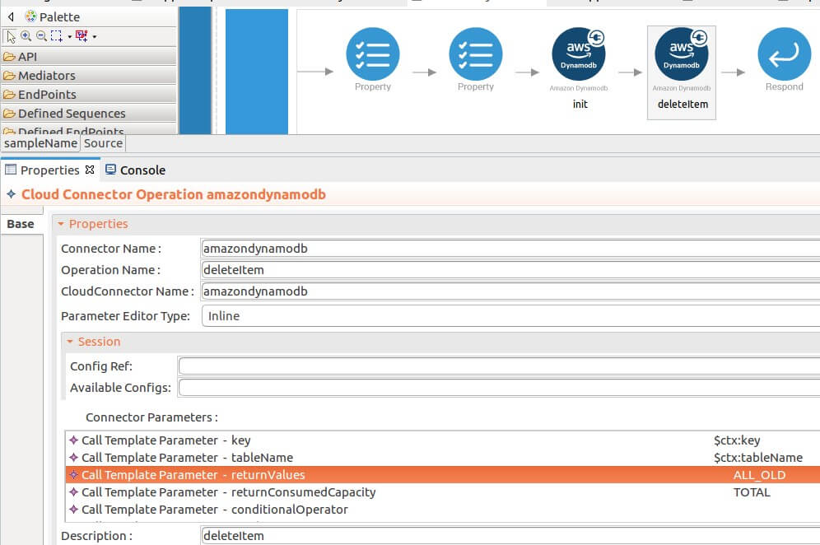
Task: Collapse the Properties section triangle
Action: click(x=61, y=224)
